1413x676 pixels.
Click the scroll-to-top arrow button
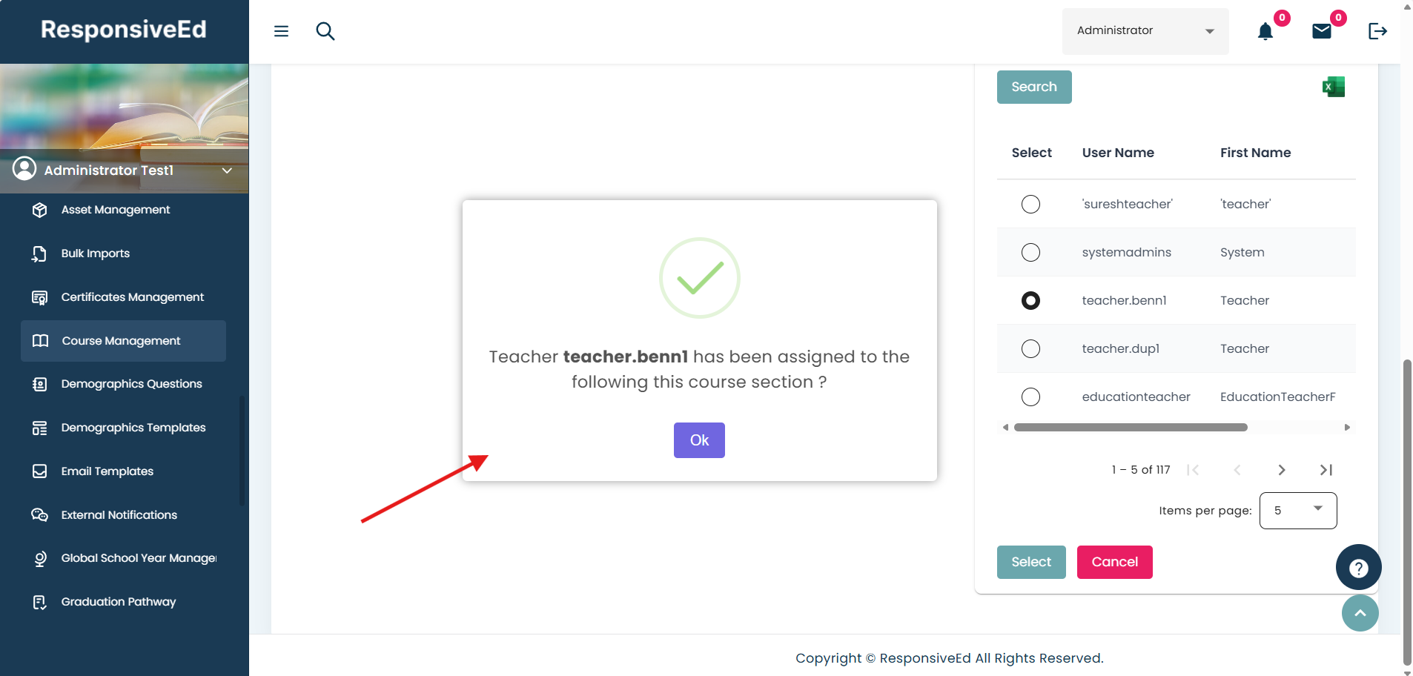(x=1360, y=613)
